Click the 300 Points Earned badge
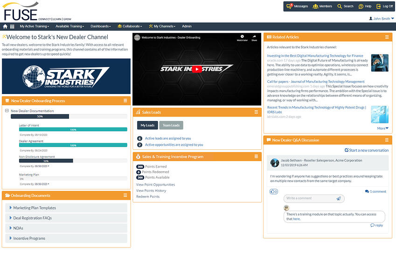The width and height of the screenshot is (396, 256). coord(140,167)
